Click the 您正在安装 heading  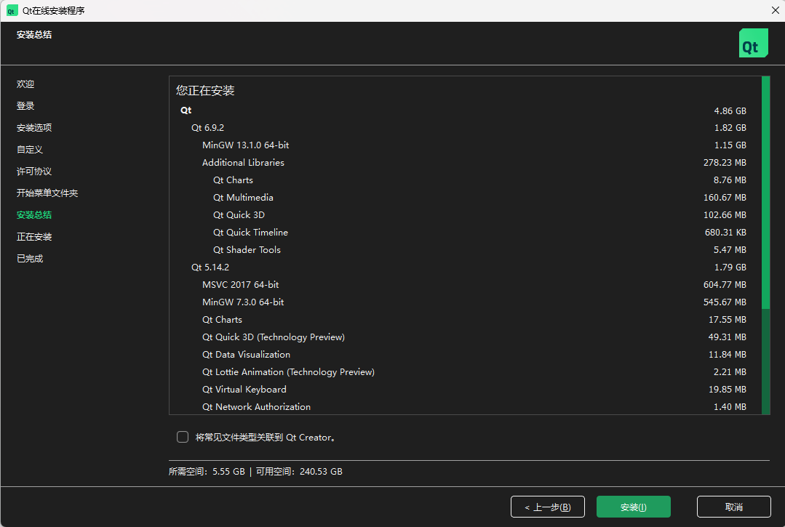205,91
